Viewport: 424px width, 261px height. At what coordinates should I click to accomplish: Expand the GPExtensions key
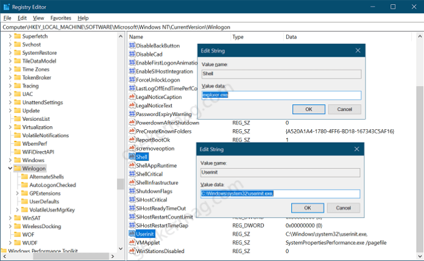(16, 193)
